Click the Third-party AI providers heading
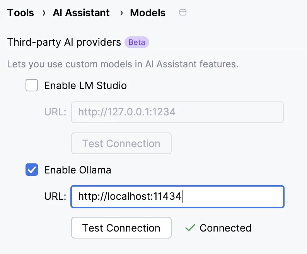 [x=64, y=42]
